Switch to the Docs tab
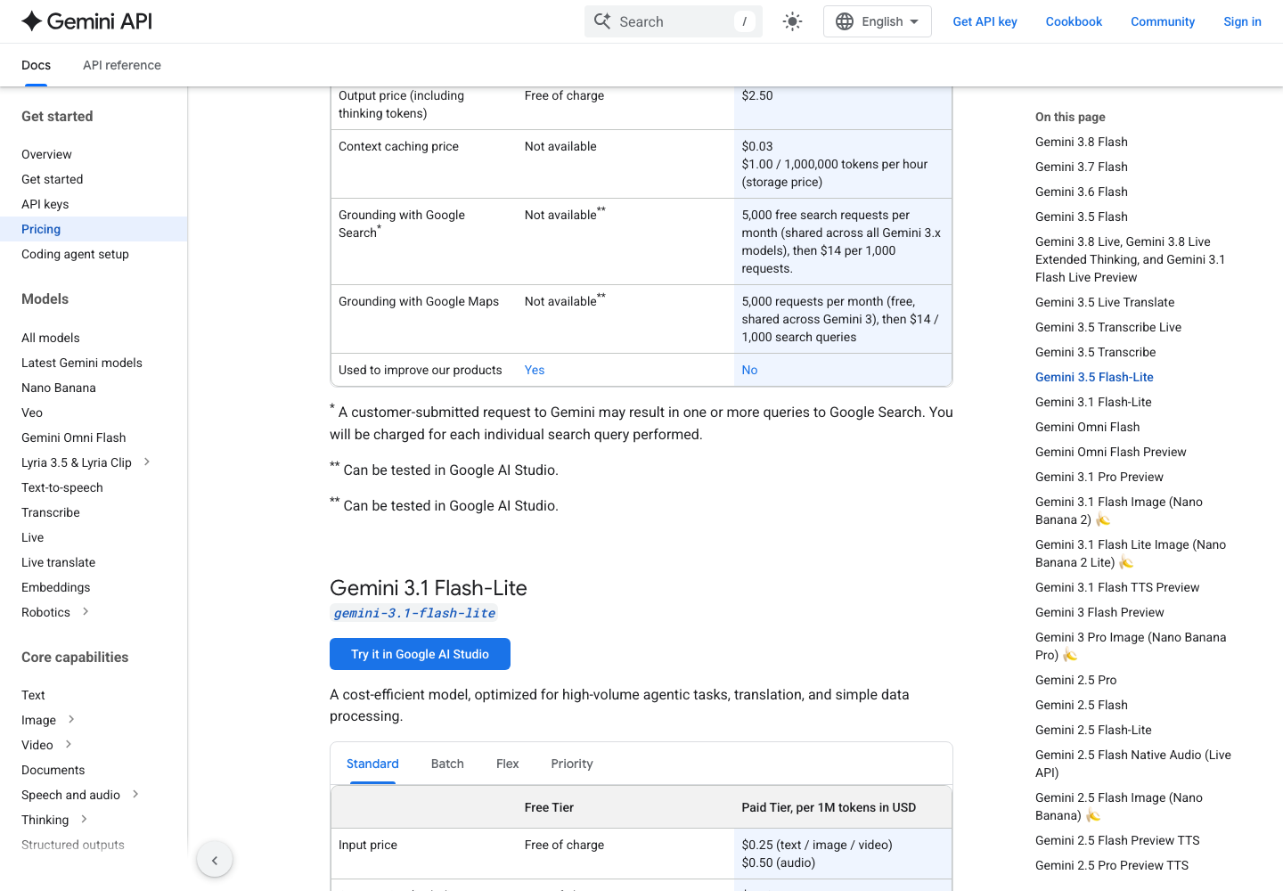 pos(36,65)
